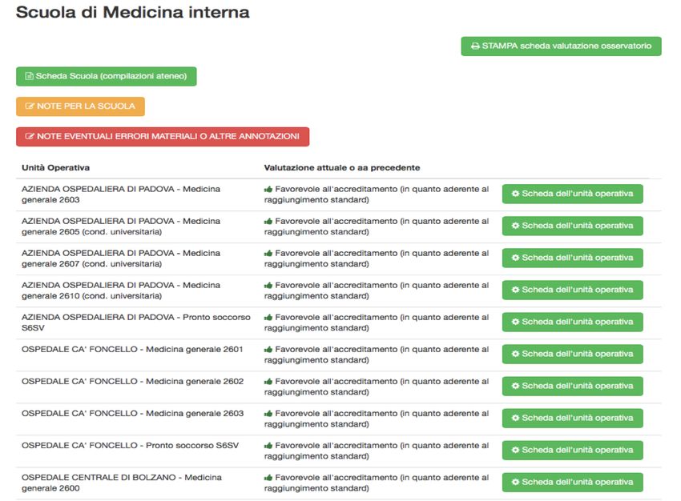Image resolution: width=681 pixels, height=501 pixels.
Task: Select the Unità Operativa column header
Action: point(55,168)
